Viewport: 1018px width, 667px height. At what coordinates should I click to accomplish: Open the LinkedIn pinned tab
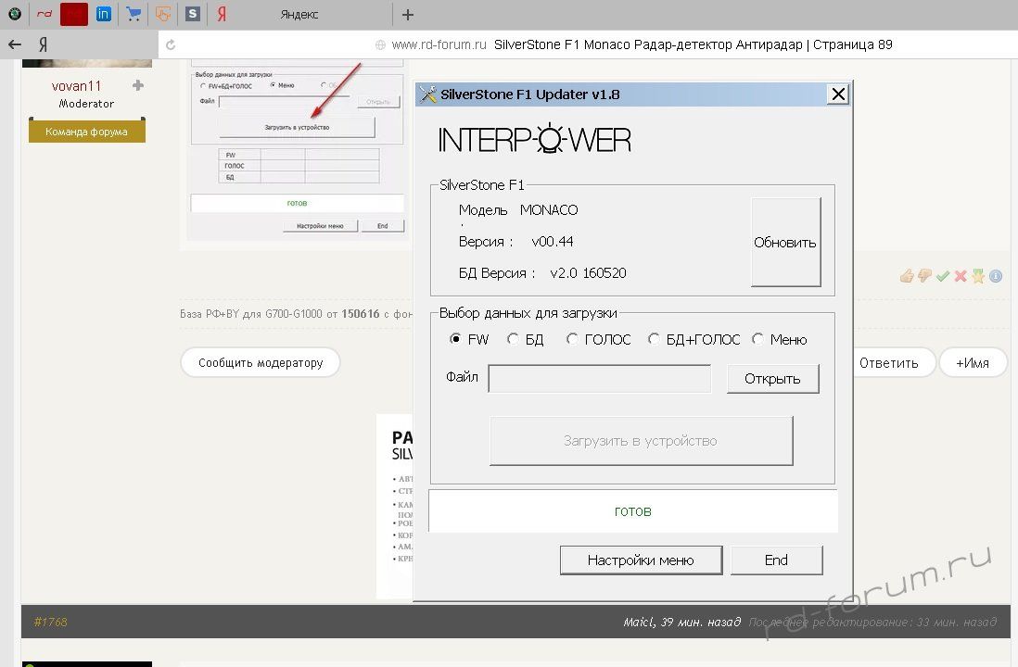tap(103, 14)
